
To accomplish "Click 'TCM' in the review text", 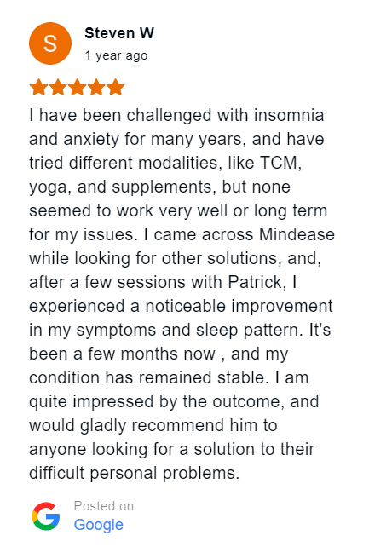I will [279, 163].
